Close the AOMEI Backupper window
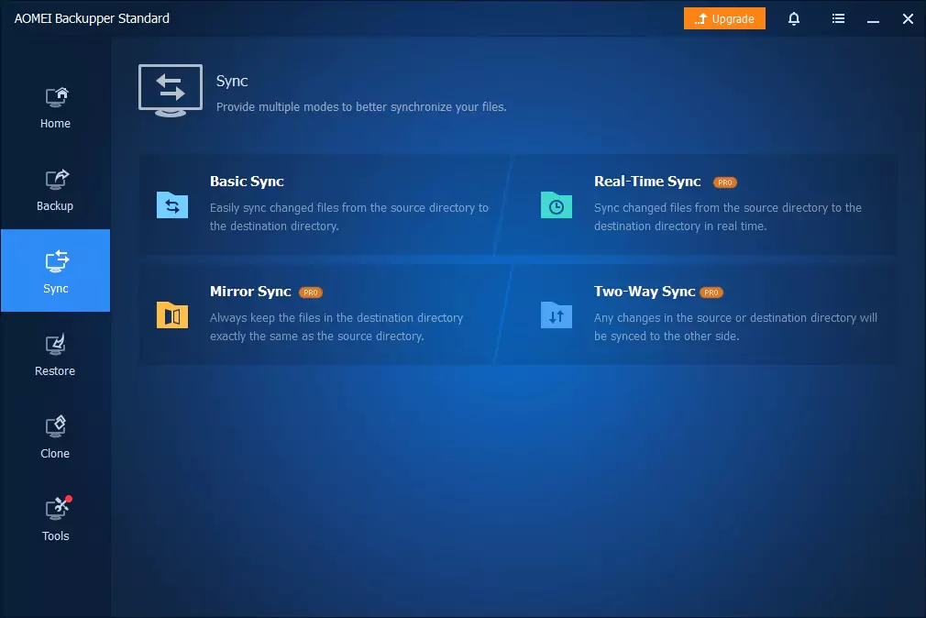This screenshot has height=618, width=926. pos(908,19)
